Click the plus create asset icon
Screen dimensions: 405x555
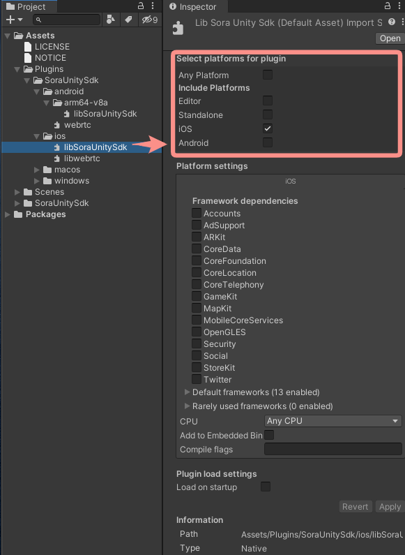coord(10,20)
